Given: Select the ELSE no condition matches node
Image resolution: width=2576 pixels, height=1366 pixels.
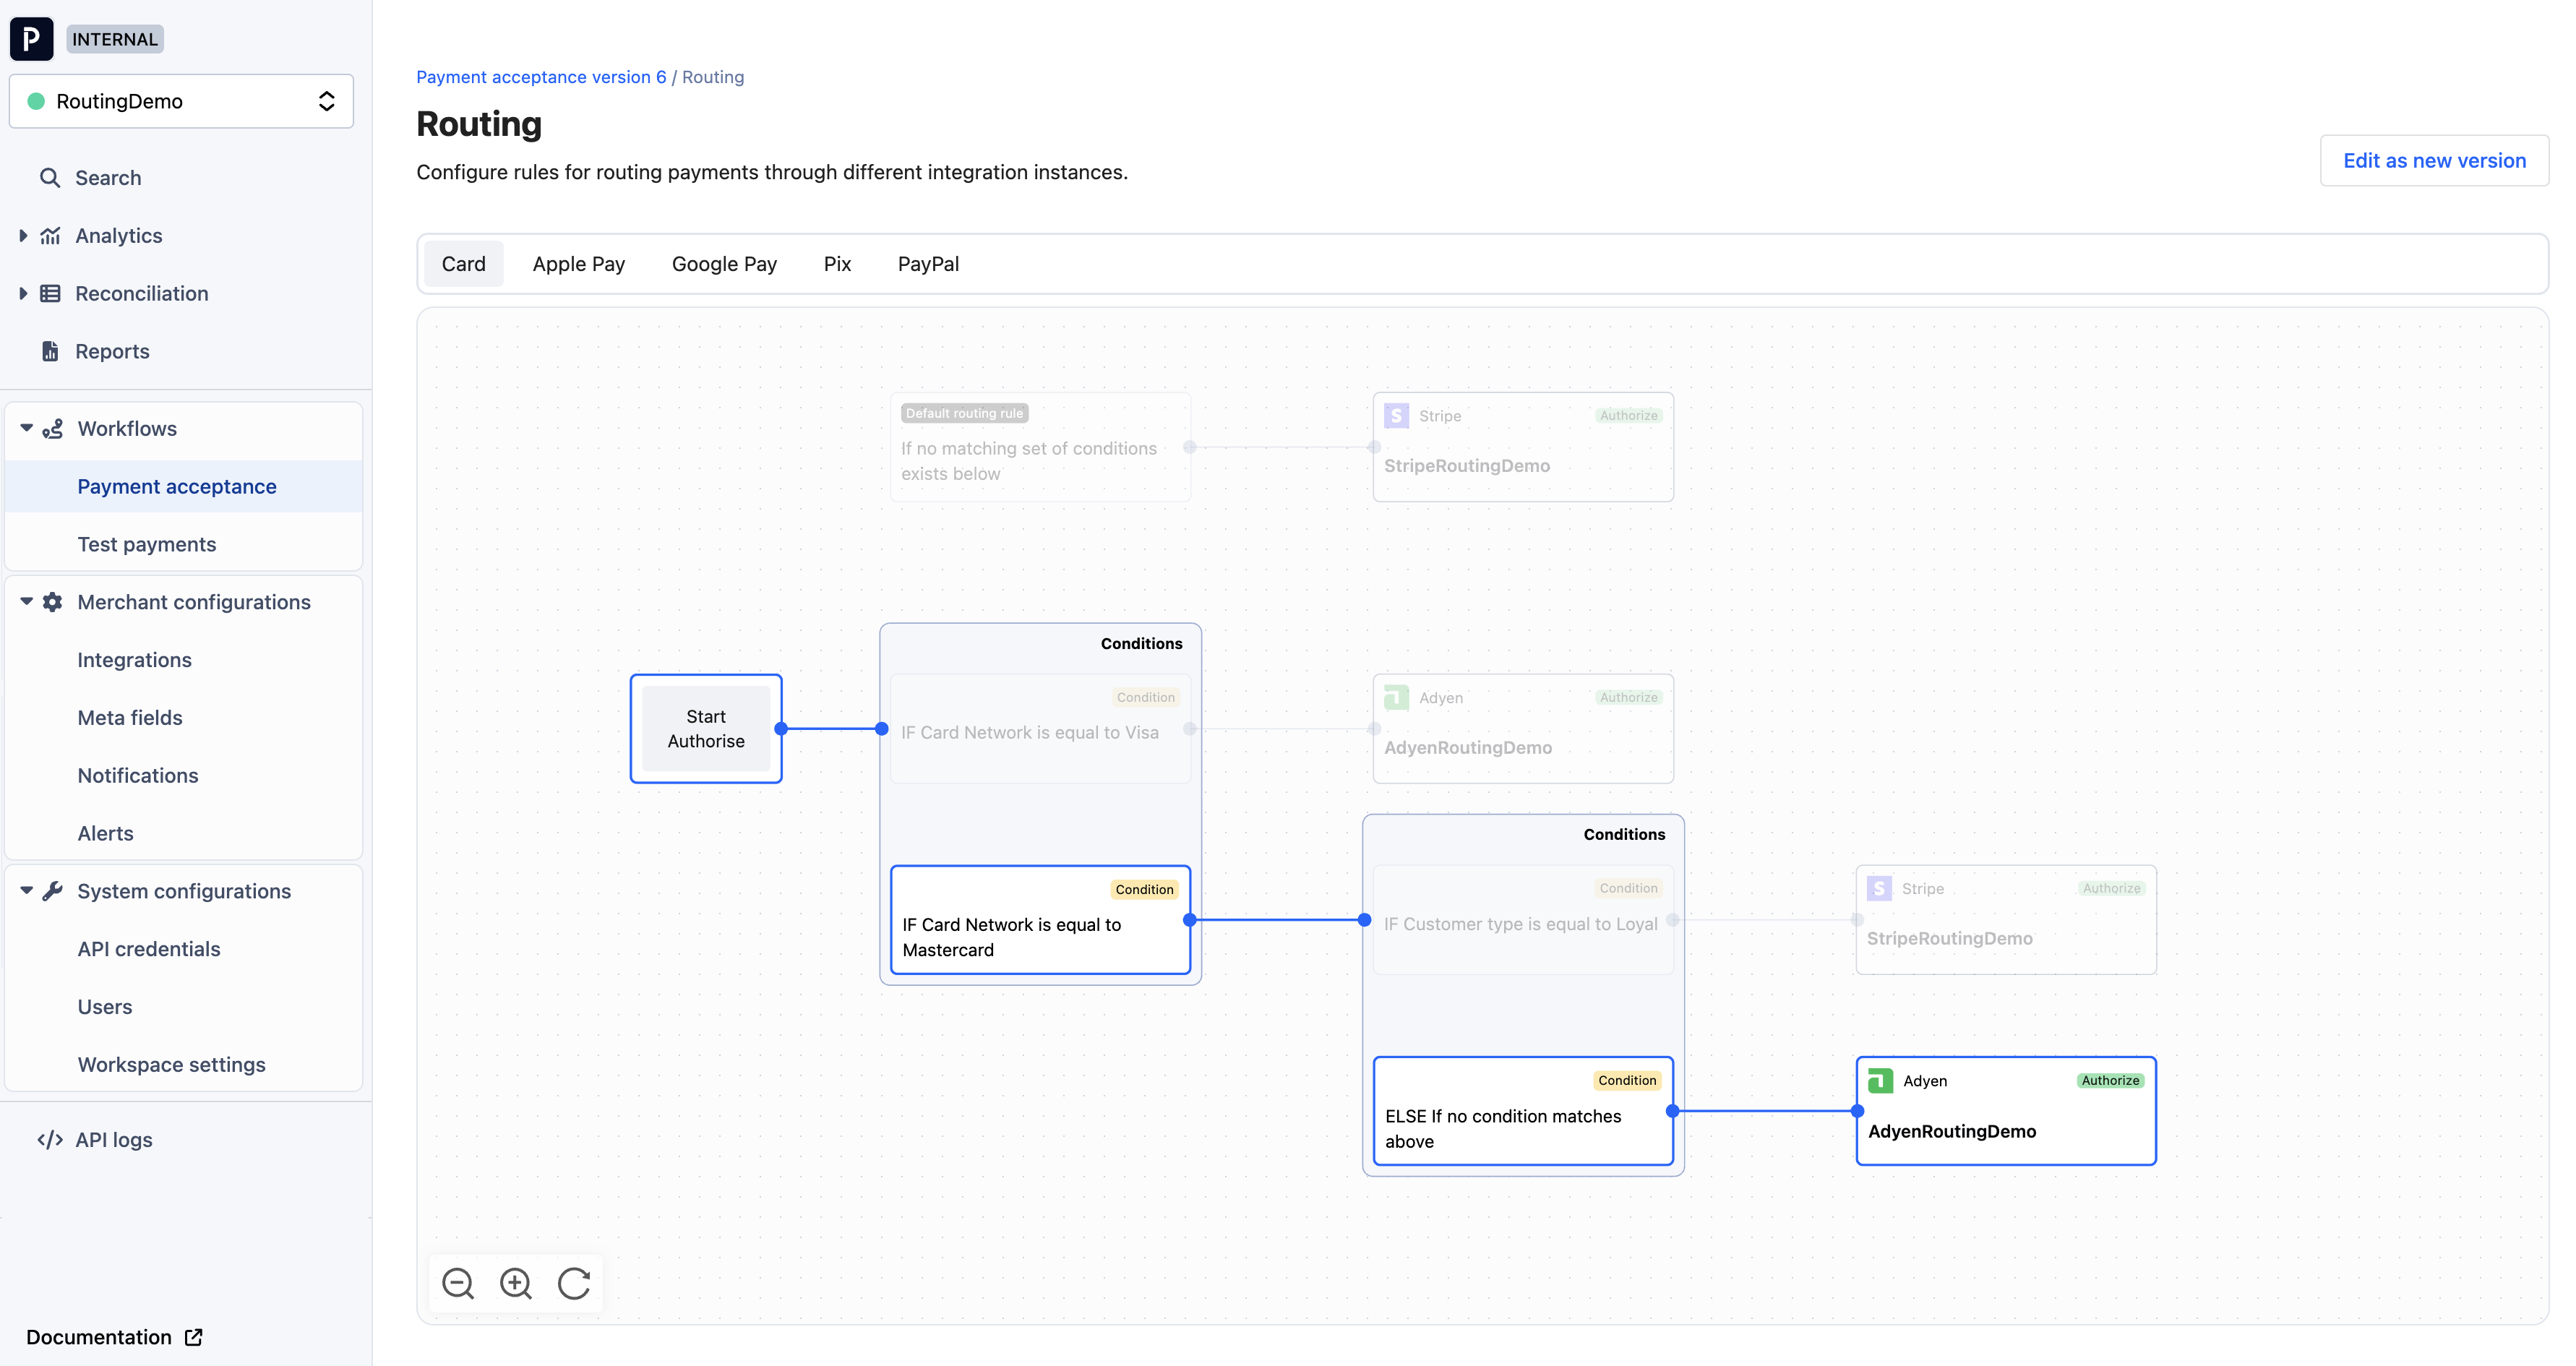Looking at the screenshot, I should click(x=1523, y=1111).
